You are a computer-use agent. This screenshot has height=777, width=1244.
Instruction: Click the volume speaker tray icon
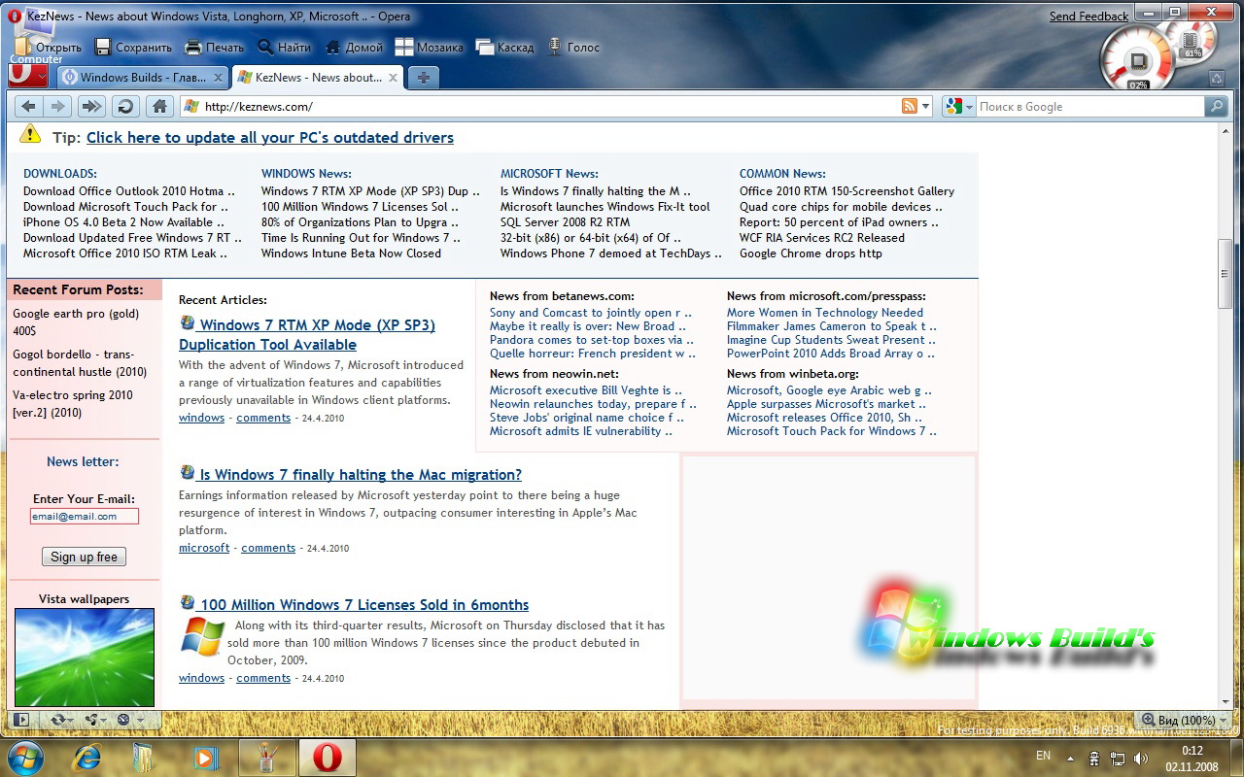(x=1140, y=759)
